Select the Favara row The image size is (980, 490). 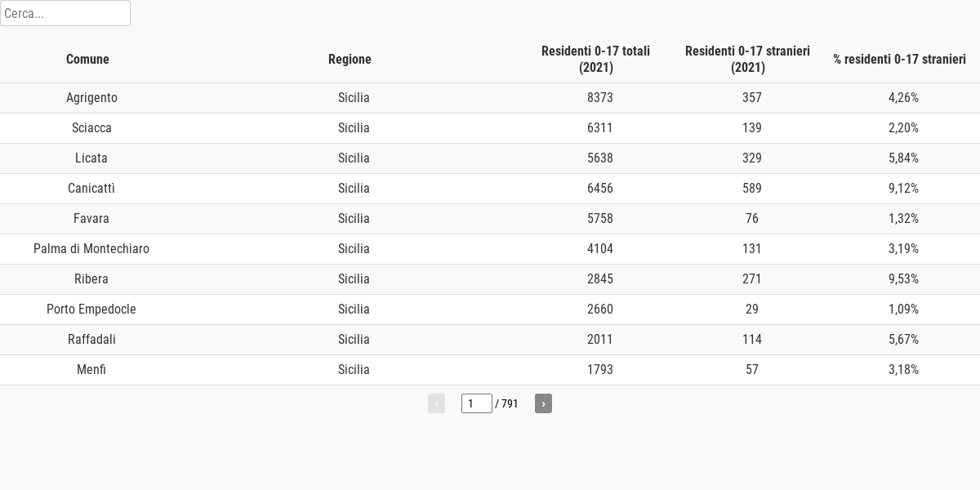[91, 219]
